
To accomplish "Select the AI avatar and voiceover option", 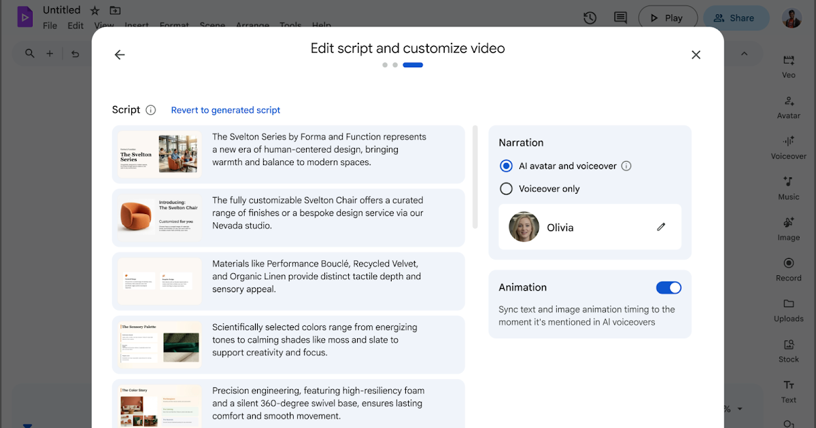I will tap(506, 166).
